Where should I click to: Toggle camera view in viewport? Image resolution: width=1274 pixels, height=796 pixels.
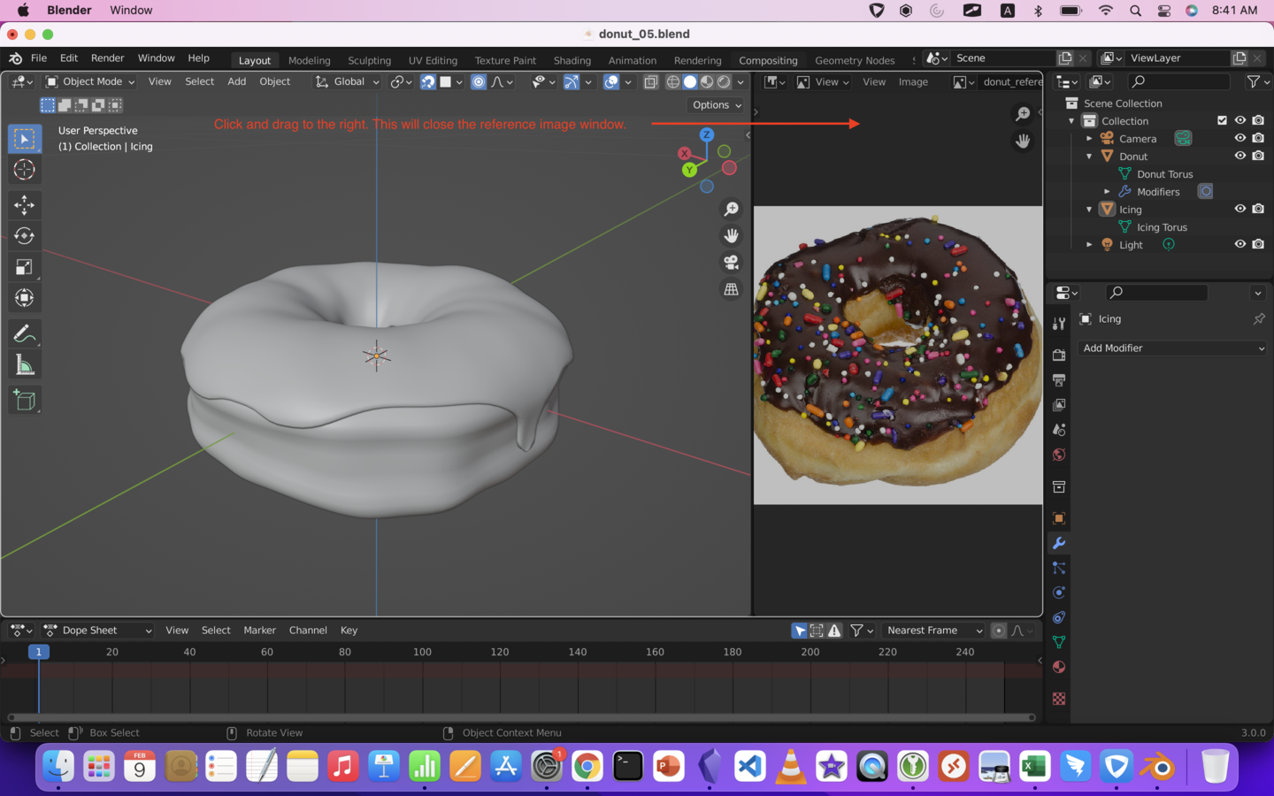731,263
